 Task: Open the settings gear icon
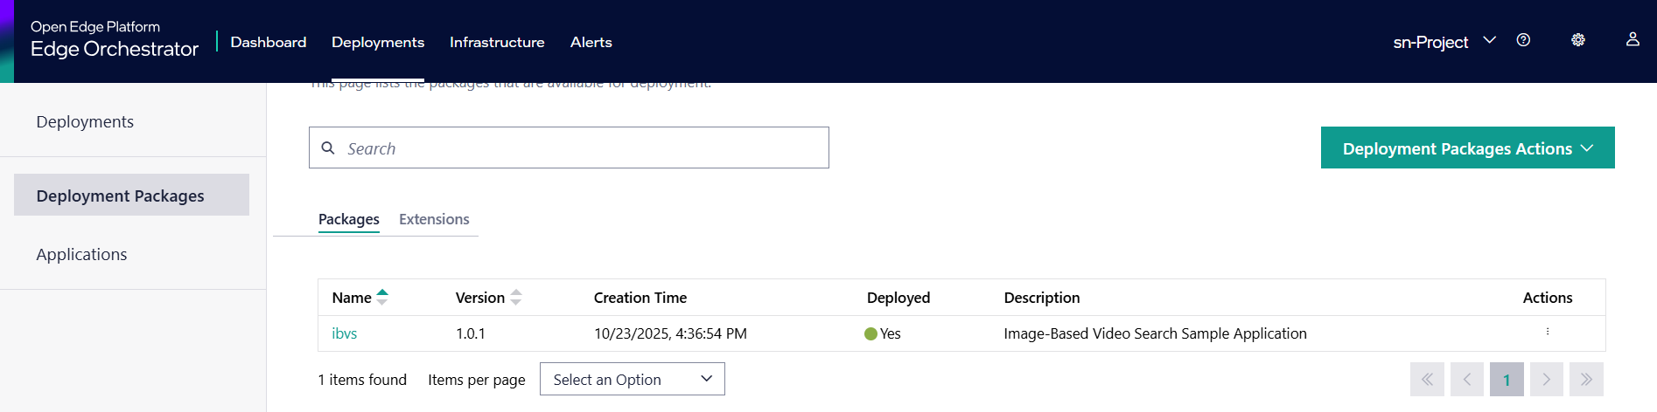1578,40
